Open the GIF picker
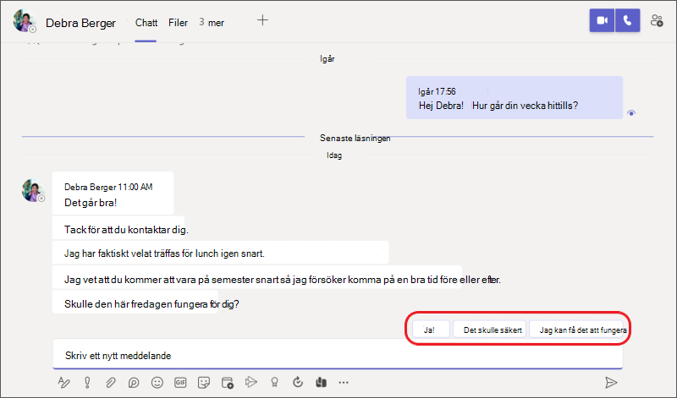 click(x=180, y=383)
